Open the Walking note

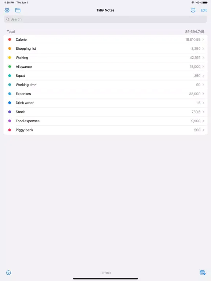point(105,57)
